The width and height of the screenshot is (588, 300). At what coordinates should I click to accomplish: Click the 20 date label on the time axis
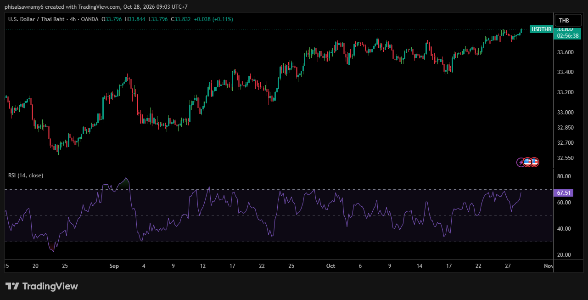point(35,266)
